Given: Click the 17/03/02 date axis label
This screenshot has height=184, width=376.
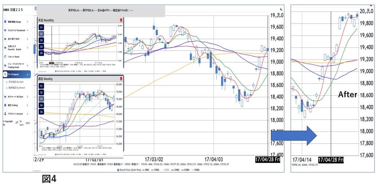Looking at the screenshot, I should [x=154, y=159].
